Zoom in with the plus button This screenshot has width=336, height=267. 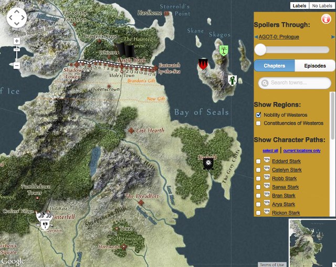17,41
